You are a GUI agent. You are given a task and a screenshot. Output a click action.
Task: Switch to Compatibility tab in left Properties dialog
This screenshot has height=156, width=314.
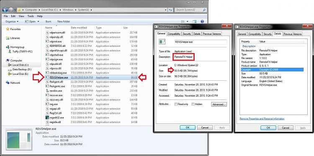click(x=174, y=34)
